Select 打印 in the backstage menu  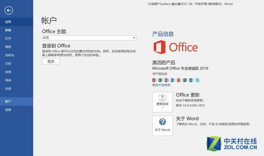click(16, 64)
